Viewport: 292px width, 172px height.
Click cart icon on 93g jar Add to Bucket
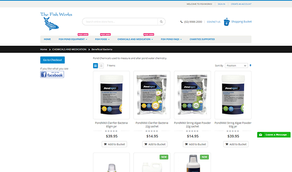coord(227,144)
